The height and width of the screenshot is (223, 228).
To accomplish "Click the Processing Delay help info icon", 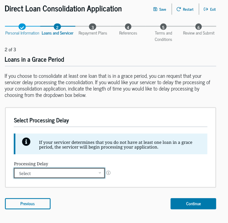I will point(109,173).
